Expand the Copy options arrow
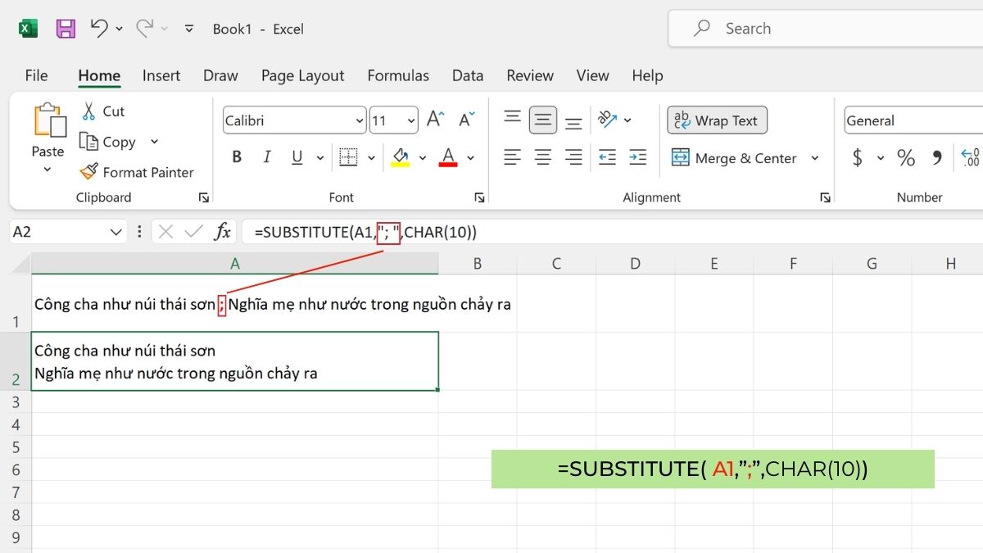983x553 pixels. [154, 142]
